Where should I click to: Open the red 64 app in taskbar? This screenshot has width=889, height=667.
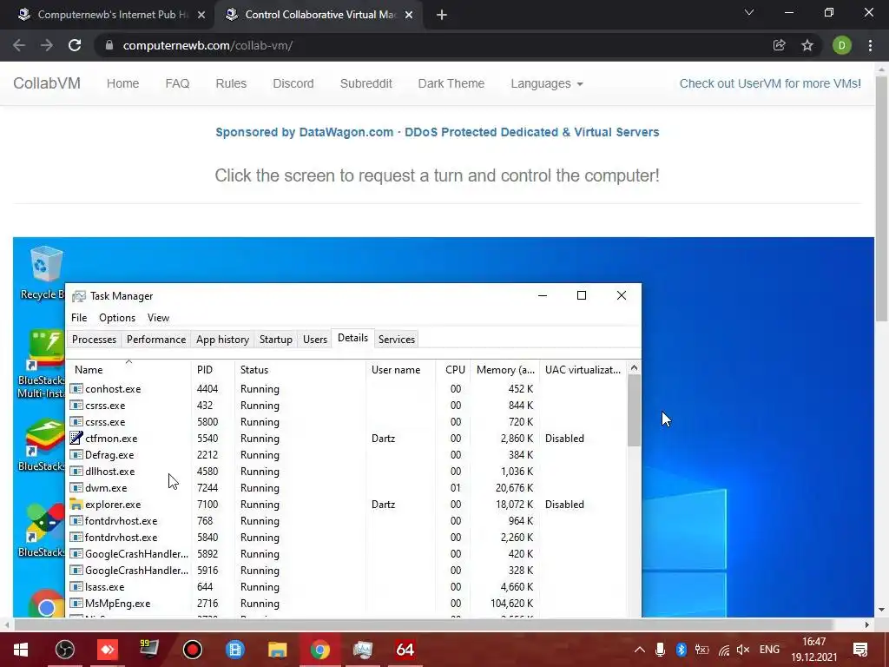coord(405,650)
